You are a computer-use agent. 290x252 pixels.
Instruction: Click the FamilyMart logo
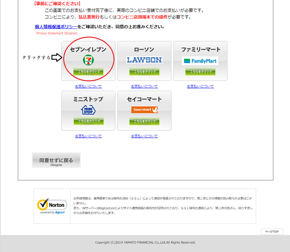click(200, 61)
